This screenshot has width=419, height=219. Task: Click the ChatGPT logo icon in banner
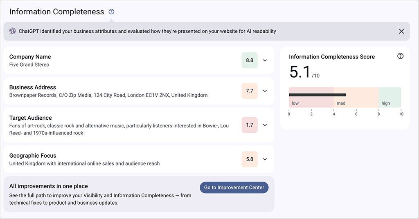[13, 31]
